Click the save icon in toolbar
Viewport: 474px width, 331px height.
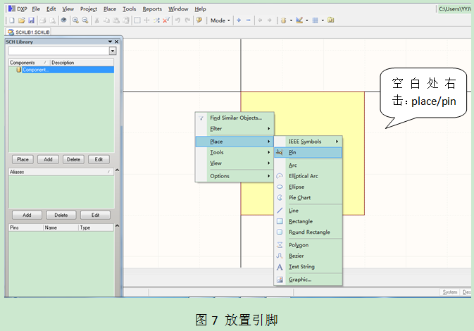[32, 20]
